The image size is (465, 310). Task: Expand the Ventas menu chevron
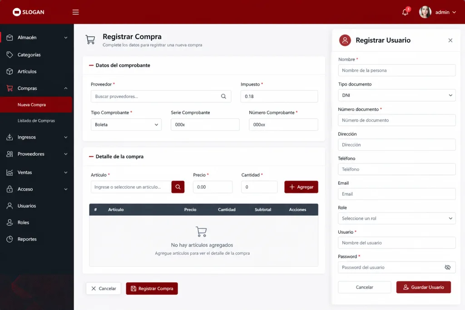66,172
